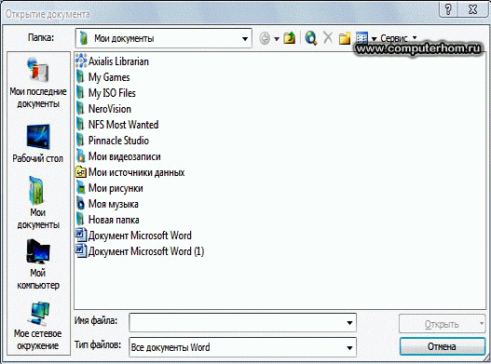Select the Моя музыка folder icon

[x=81, y=204]
